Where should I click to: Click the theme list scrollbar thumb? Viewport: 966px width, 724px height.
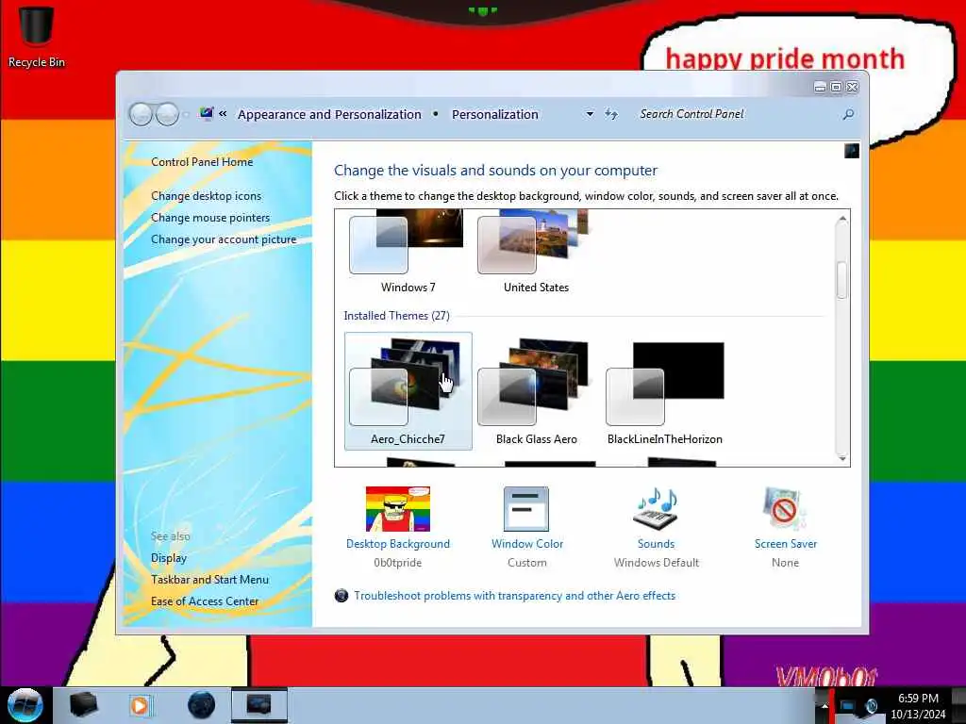point(842,280)
